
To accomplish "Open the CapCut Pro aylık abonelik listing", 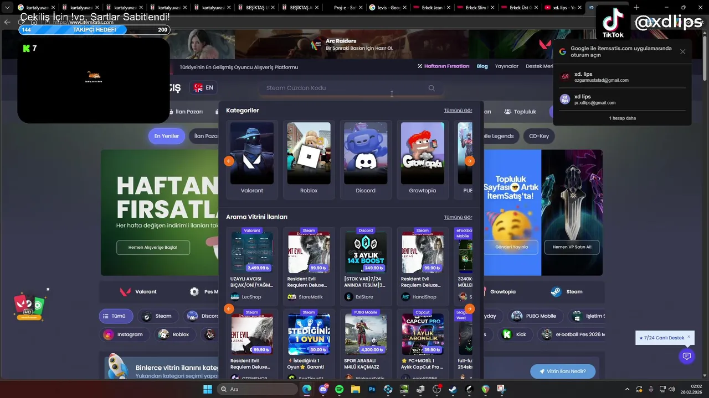I will (x=423, y=345).
